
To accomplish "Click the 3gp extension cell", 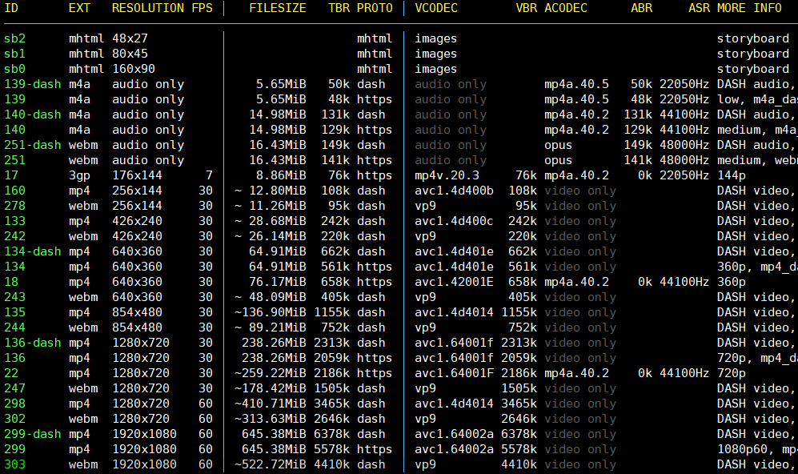I will [x=79, y=175].
